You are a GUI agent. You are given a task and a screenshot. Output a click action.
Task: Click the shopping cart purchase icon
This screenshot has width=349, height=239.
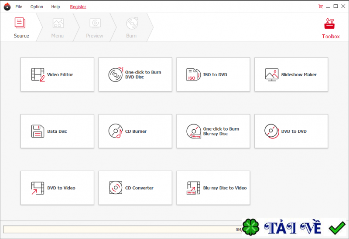320,6
